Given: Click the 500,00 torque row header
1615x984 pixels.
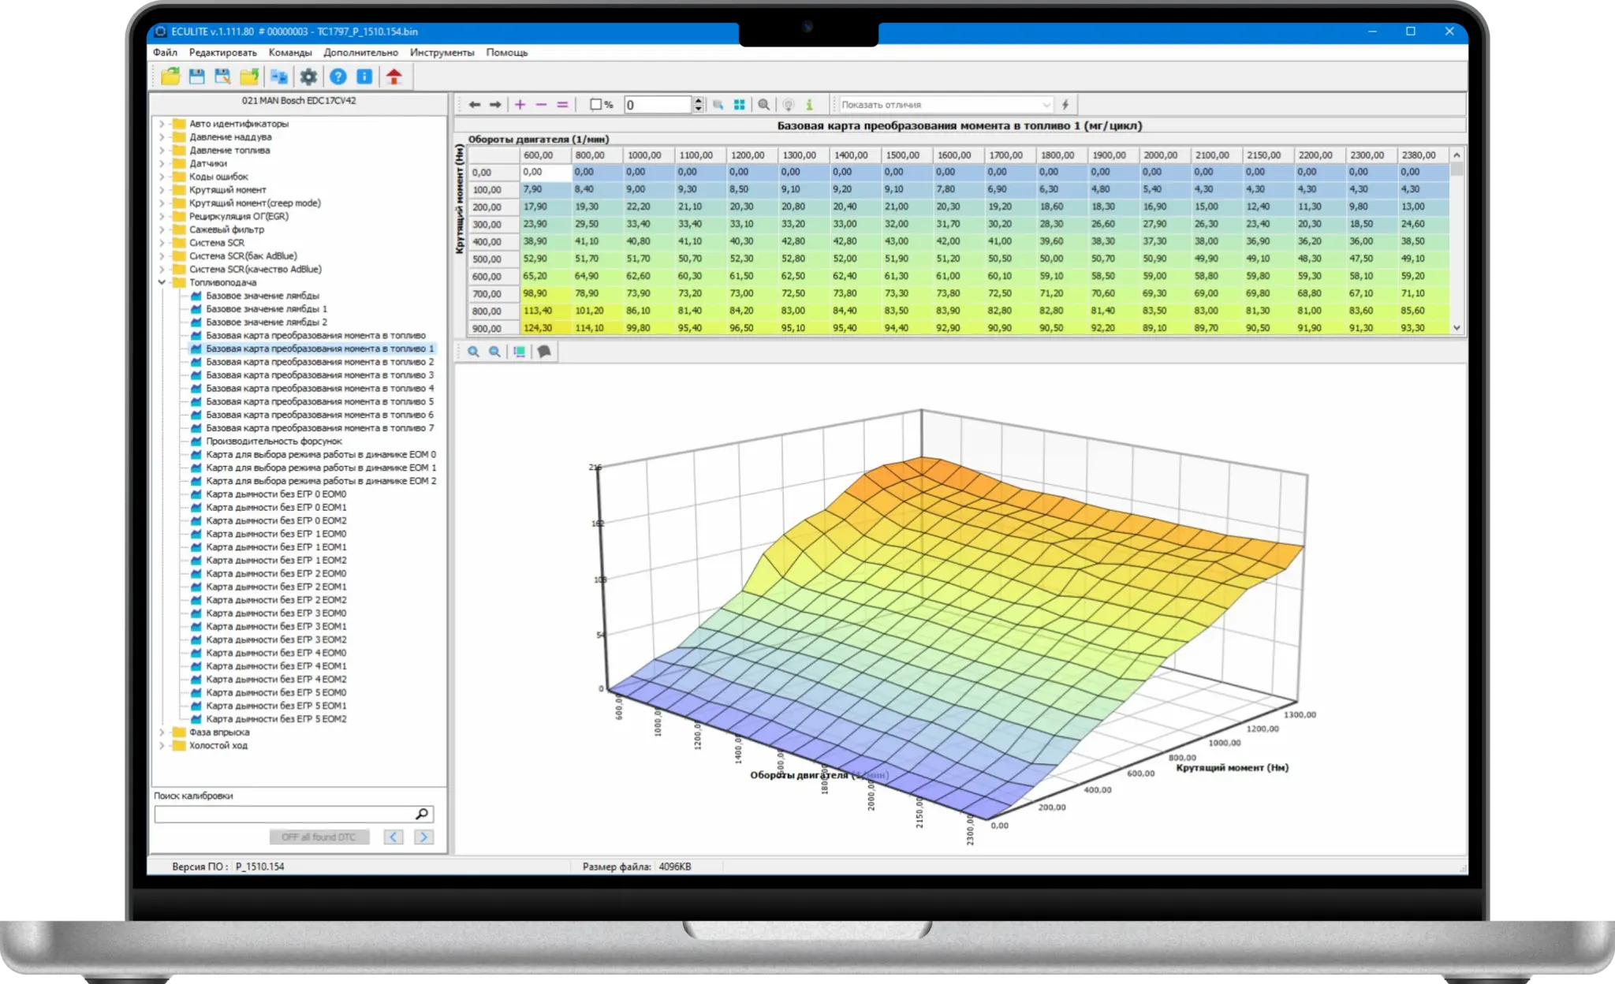Looking at the screenshot, I should (494, 259).
